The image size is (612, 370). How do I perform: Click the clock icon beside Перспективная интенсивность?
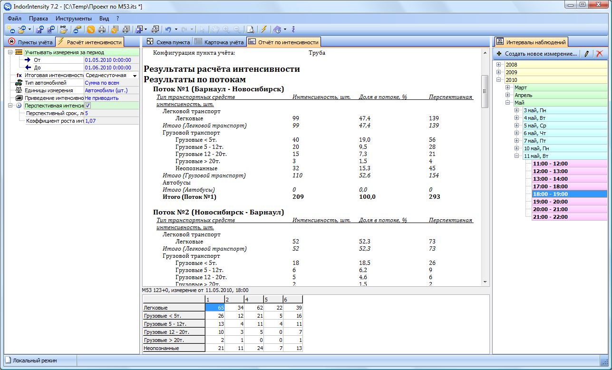[19, 106]
